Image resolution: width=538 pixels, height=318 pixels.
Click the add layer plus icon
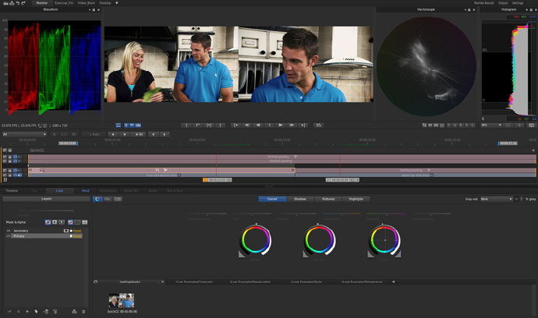click(27, 312)
